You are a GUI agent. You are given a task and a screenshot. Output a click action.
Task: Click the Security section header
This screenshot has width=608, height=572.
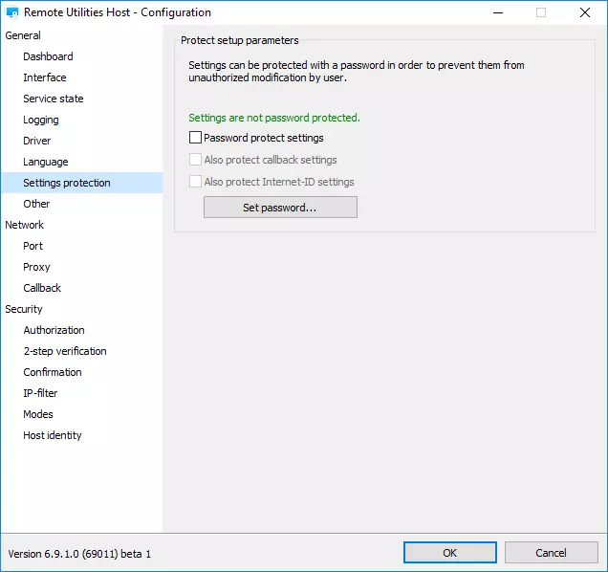pyautogui.click(x=24, y=309)
